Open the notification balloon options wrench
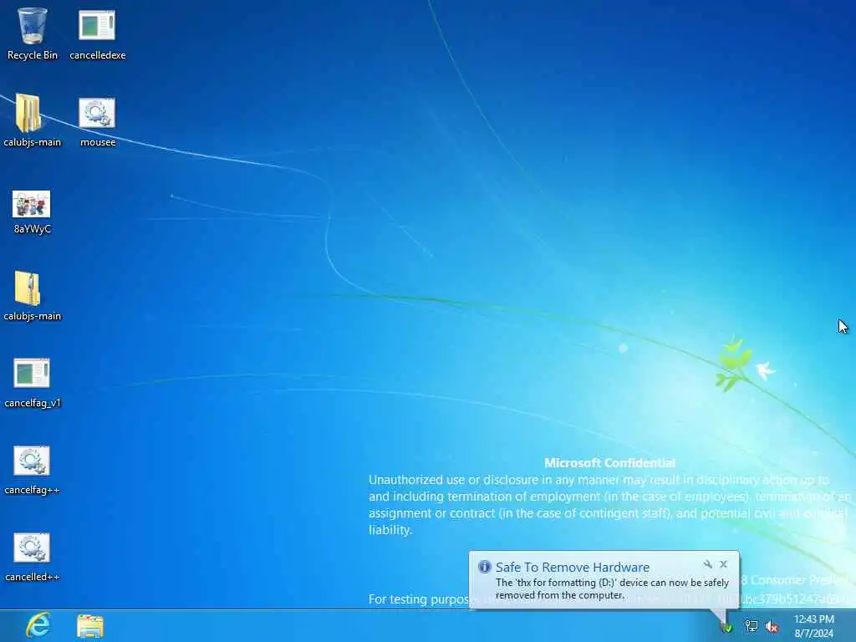 pyautogui.click(x=707, y=564)
